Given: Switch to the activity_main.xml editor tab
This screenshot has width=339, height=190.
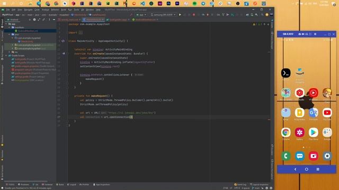Looking at the screenshot, I should coord(69,20).
